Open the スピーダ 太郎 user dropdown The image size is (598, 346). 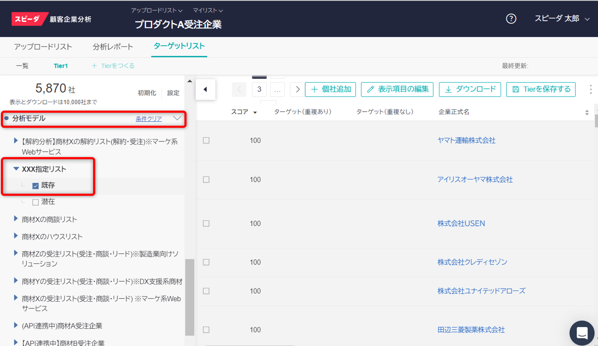561,19
